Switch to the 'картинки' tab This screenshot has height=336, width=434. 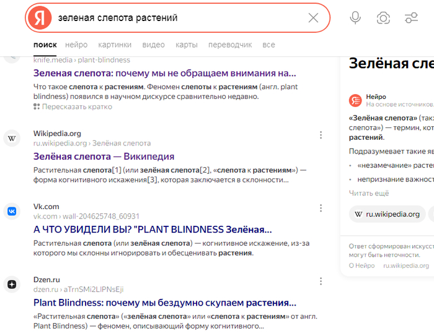pyautogui.click(x=115, y=45)
